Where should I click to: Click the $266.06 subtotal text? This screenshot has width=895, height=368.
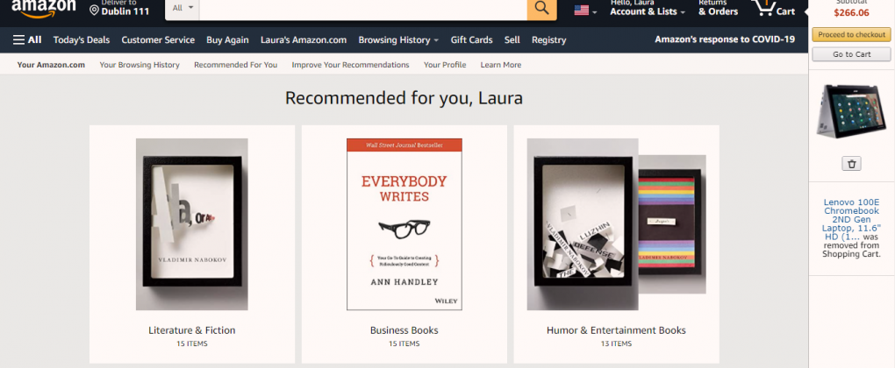(x=851, y=13)
